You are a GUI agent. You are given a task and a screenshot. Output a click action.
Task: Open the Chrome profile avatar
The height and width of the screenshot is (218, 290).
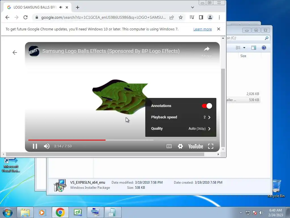point(210,17)
